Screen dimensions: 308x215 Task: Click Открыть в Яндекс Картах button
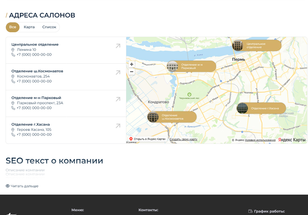pos(147,139)
